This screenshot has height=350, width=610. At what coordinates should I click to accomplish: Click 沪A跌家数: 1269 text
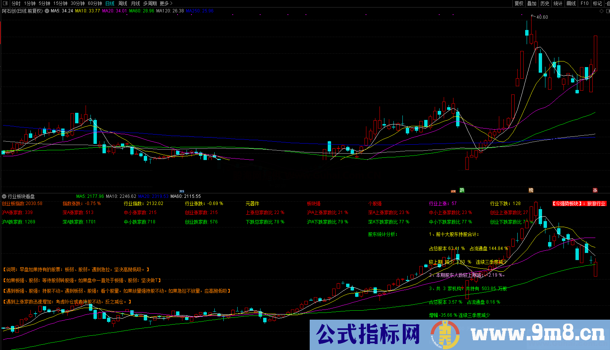(19, 222)
